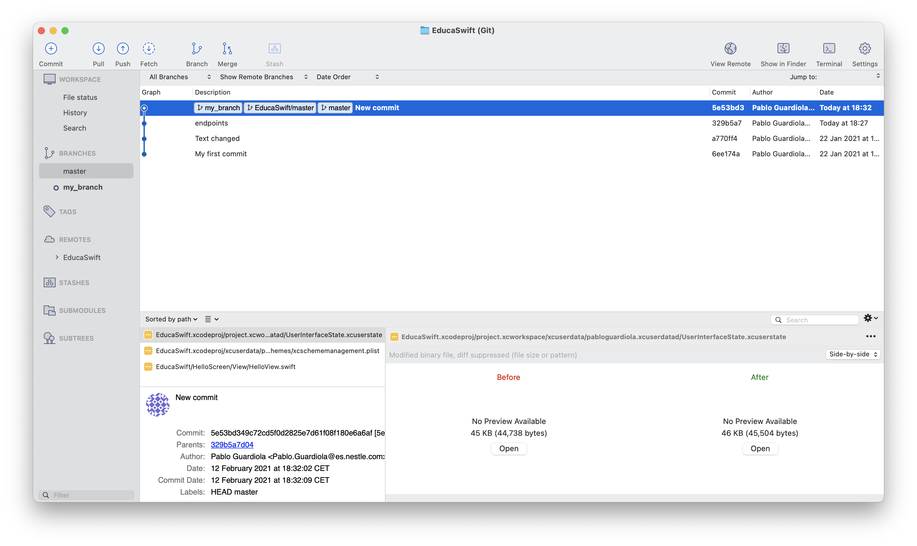Select the xcschememanagement.plist file
917x546 pixels.
click(263, 351)
